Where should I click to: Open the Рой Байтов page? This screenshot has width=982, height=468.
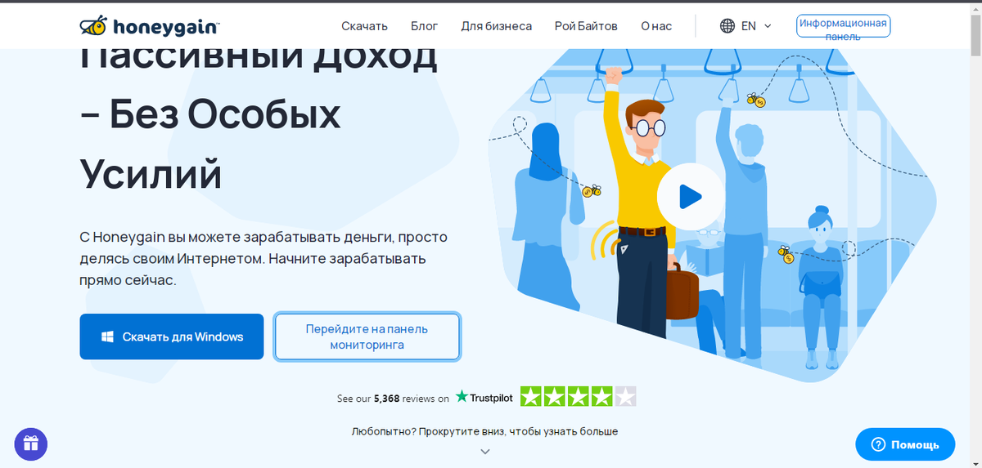coord(586,26)
